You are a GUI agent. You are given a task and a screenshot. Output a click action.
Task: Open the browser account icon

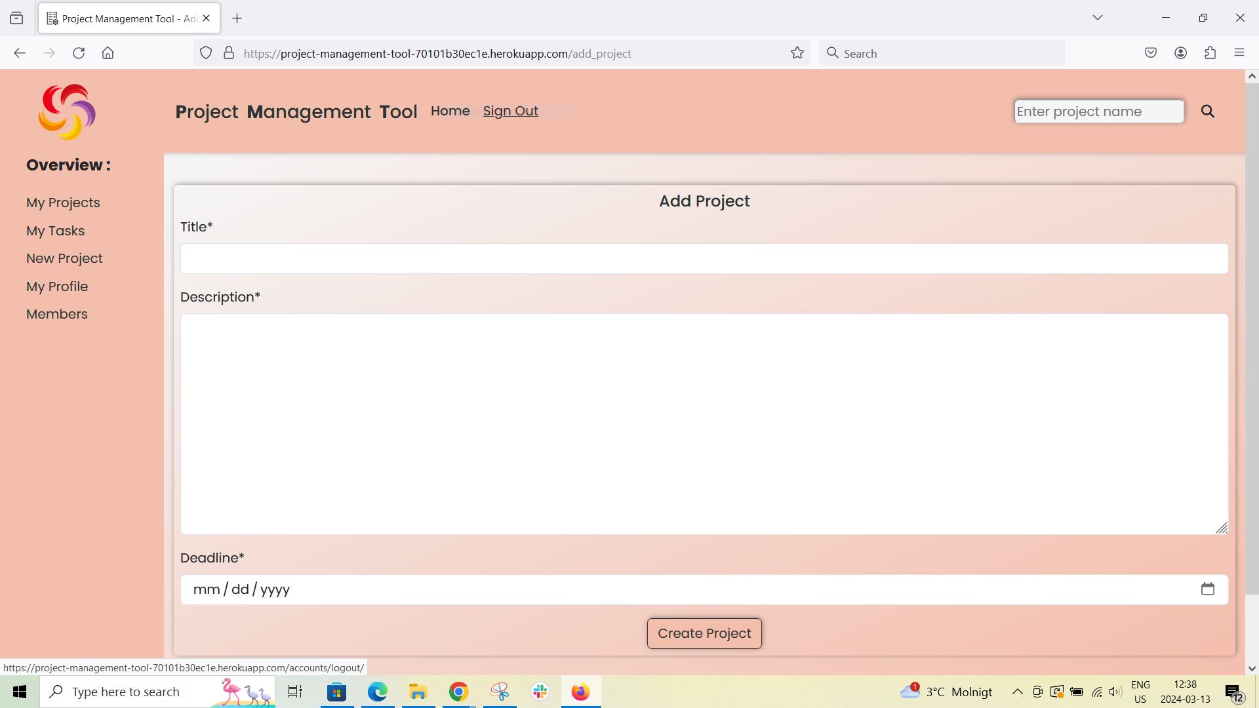1181,52
